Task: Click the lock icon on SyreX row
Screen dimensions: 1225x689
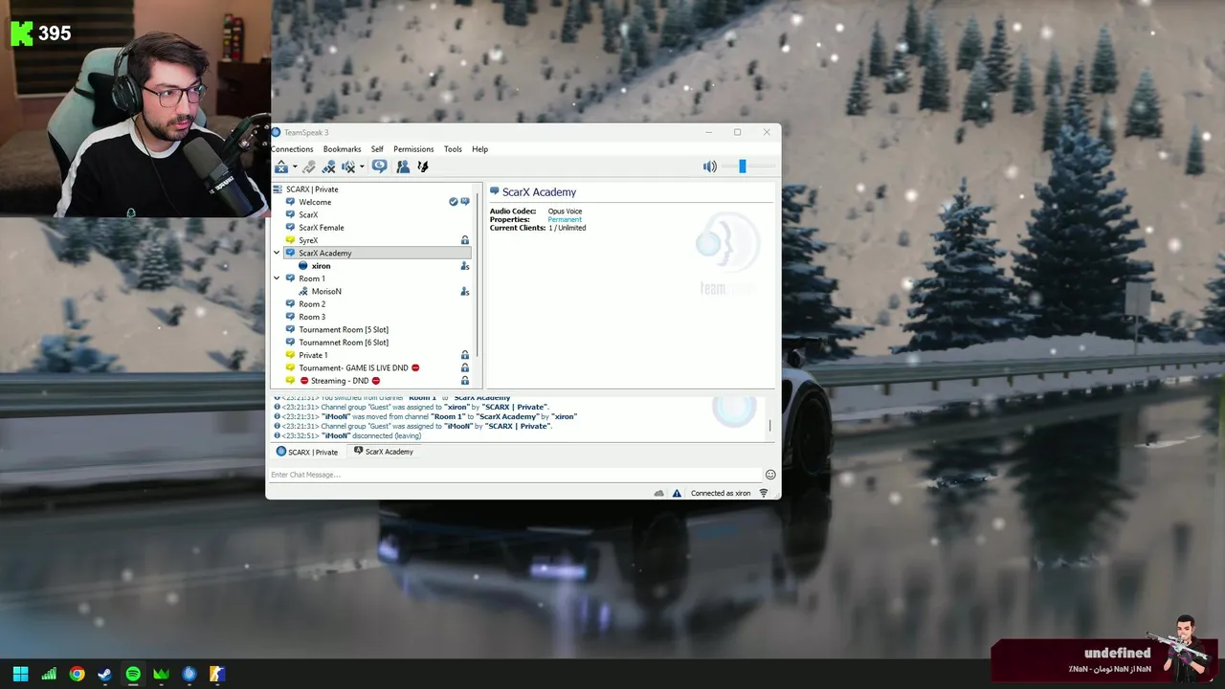Action: (465, 240)
